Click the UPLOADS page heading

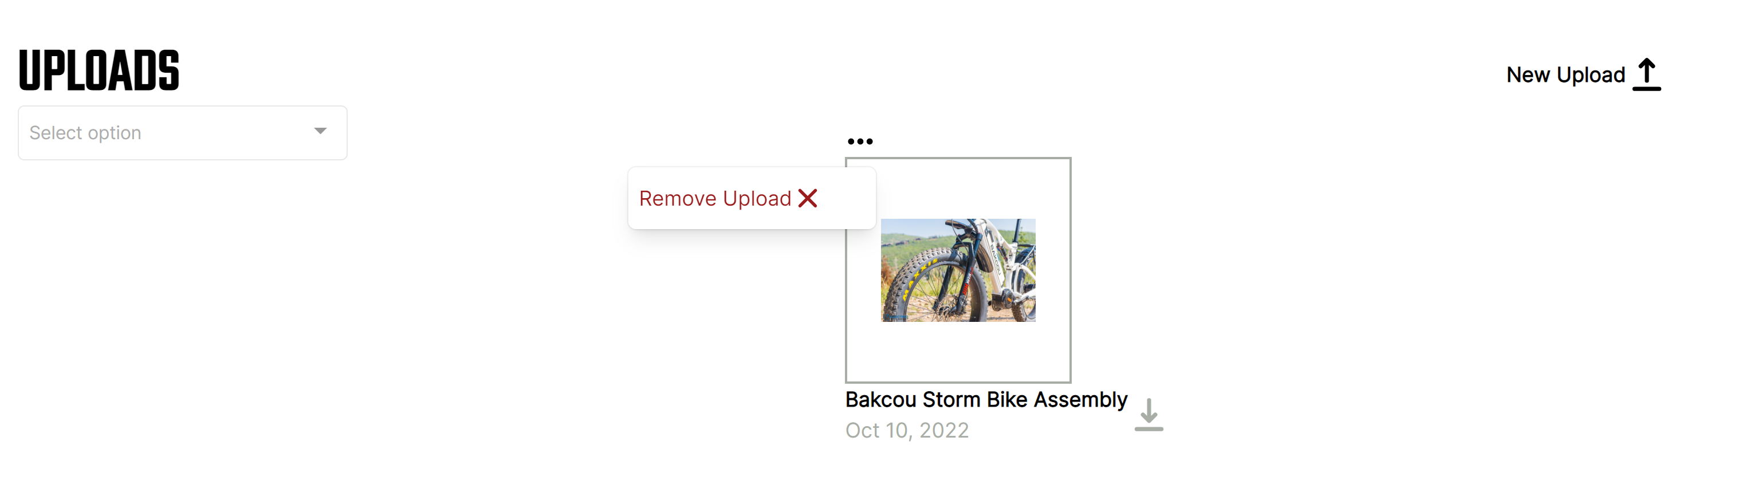point(99,70)
